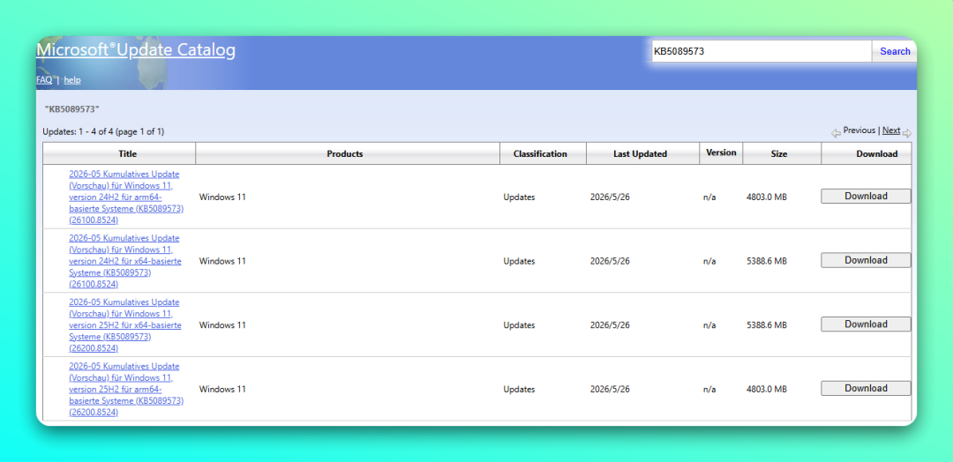
Task: Open the FAQ link
Action: click(x=44, y=80)
